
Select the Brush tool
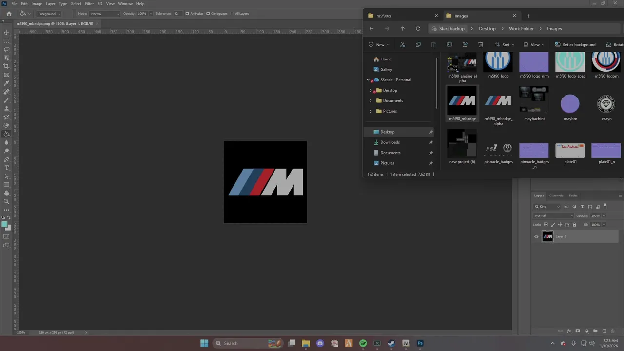pos(6,100)
